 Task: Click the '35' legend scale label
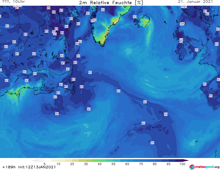point(86,164)
